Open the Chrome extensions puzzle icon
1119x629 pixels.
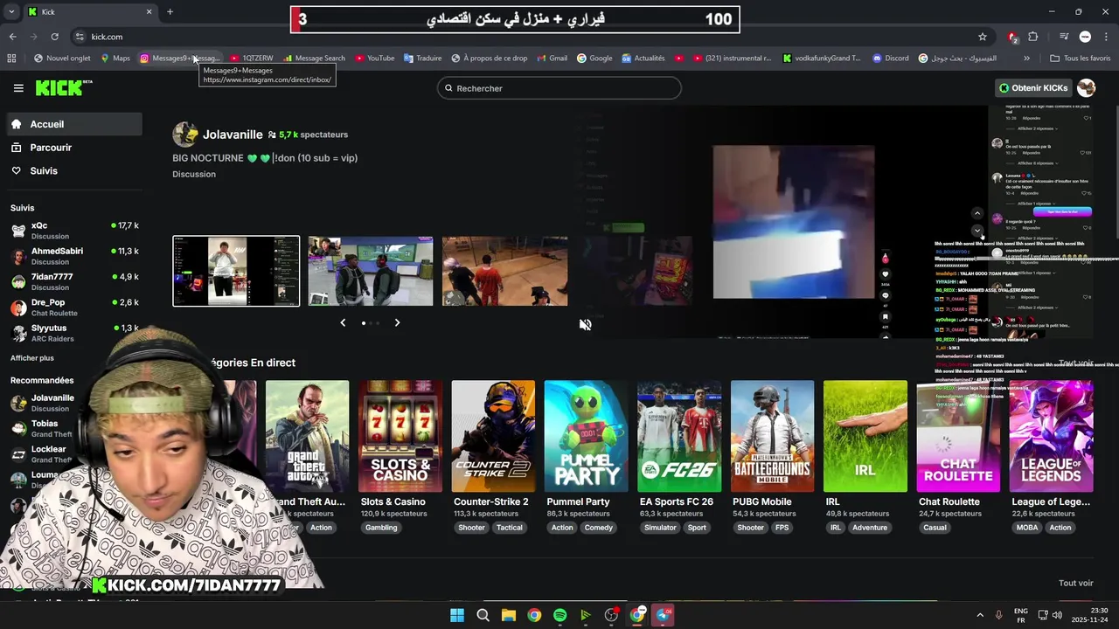1033,37
